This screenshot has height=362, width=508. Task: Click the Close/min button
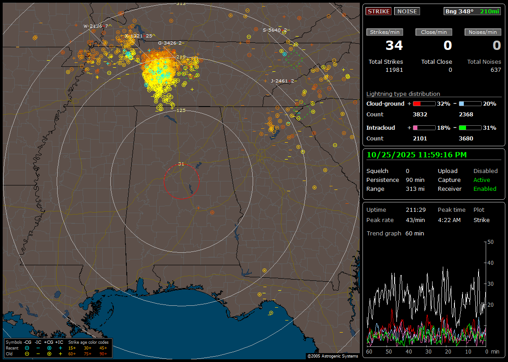coord(434,32)
